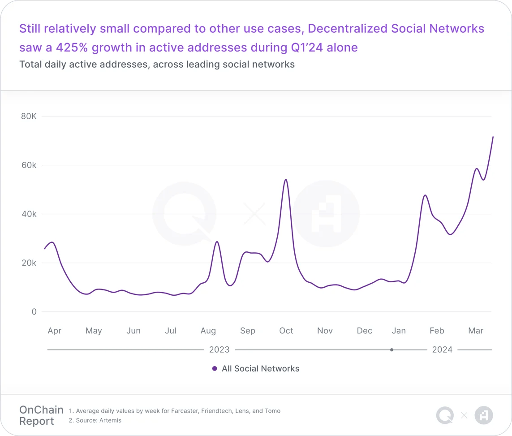Click the 2023 year label
This screenshot has height=436, width=512.
click(x=219, y=350)
